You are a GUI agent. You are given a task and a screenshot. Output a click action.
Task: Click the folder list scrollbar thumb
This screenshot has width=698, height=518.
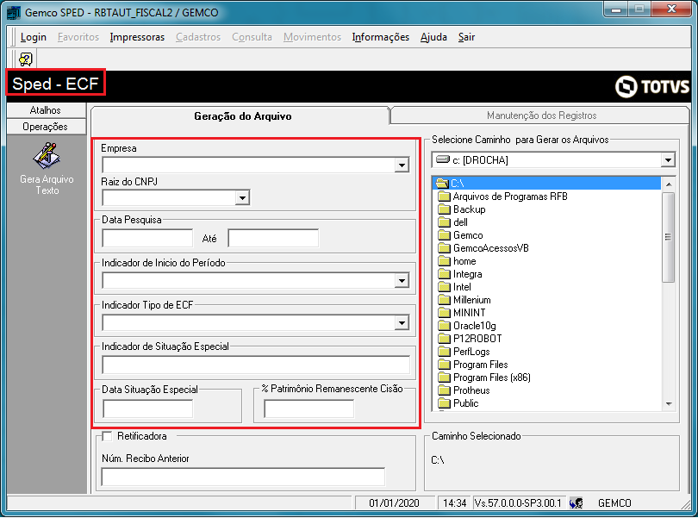(668, 237)
